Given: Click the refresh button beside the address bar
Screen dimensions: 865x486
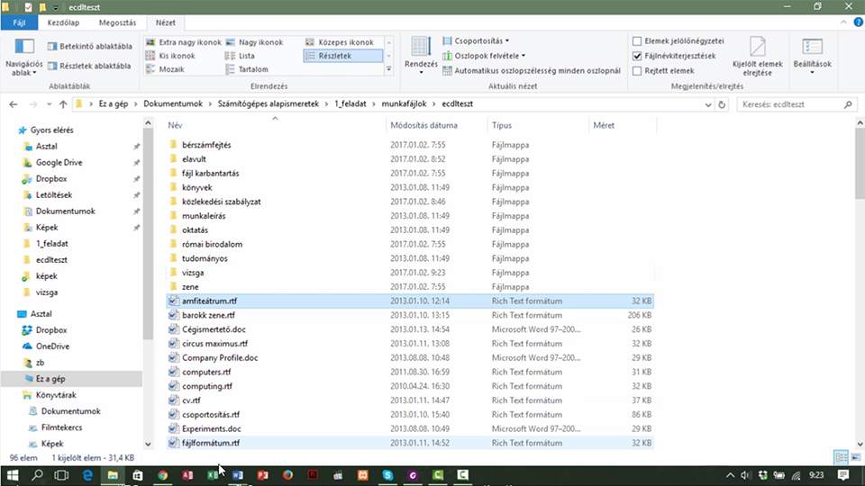Looking at the screenshot, I should 722,104.
